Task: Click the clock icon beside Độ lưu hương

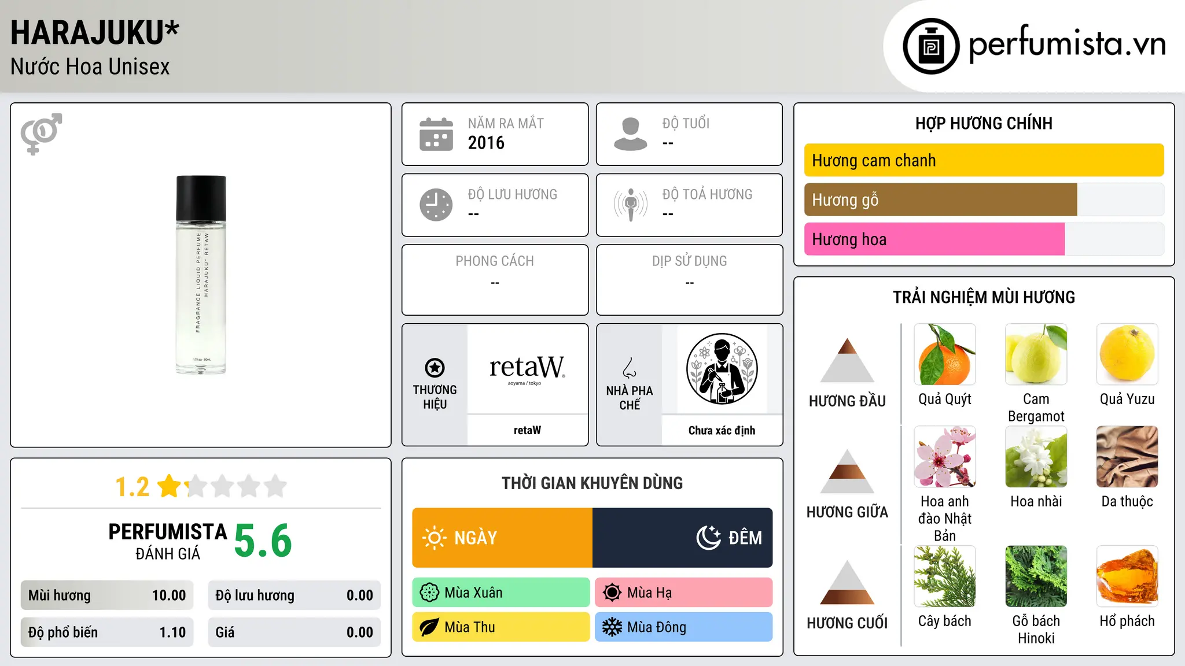Action: pyautogui.click(x=436, y=205)
